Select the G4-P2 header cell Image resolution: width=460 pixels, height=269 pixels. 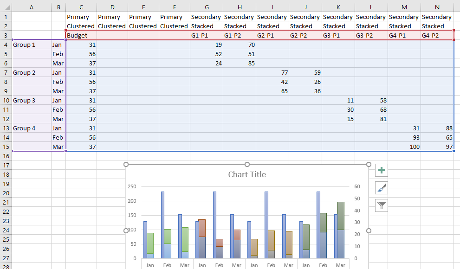[437, 35]
